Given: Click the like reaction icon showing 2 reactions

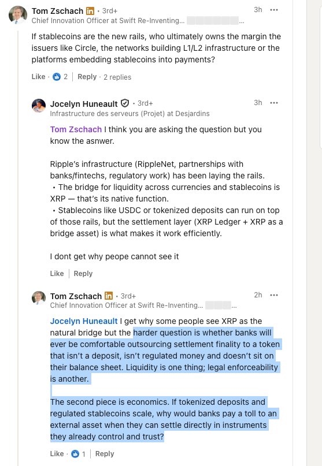Looking at the screenshot, I should point(57,77).
